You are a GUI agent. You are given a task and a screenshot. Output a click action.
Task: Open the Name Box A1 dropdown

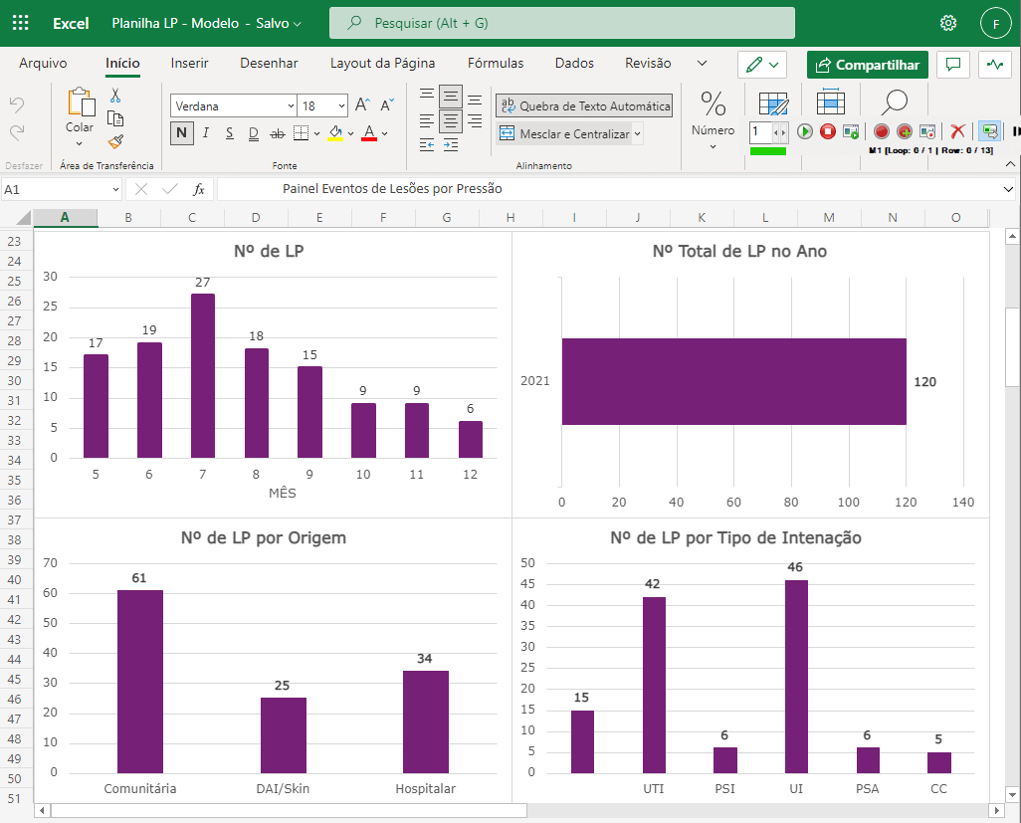[x=115, y=189]
